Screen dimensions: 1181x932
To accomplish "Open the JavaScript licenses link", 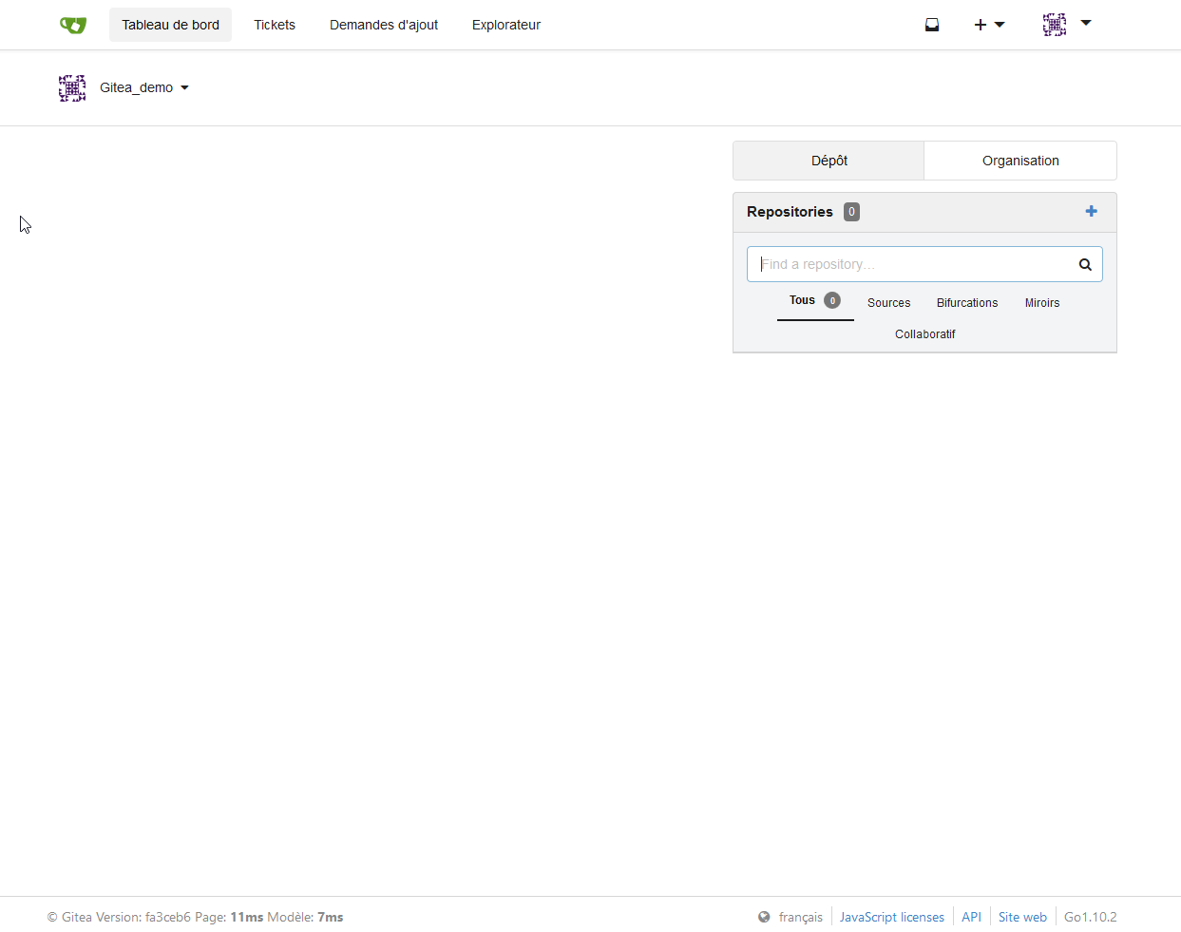I will [892, 917].
